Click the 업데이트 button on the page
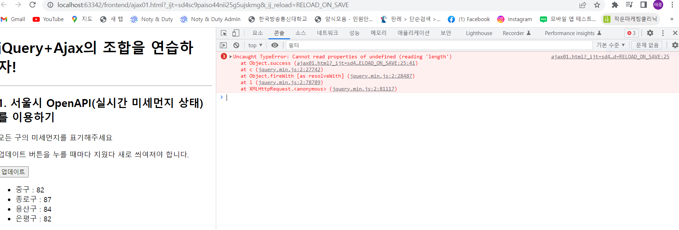Screen dimensions: 679x230 (14, 172)
